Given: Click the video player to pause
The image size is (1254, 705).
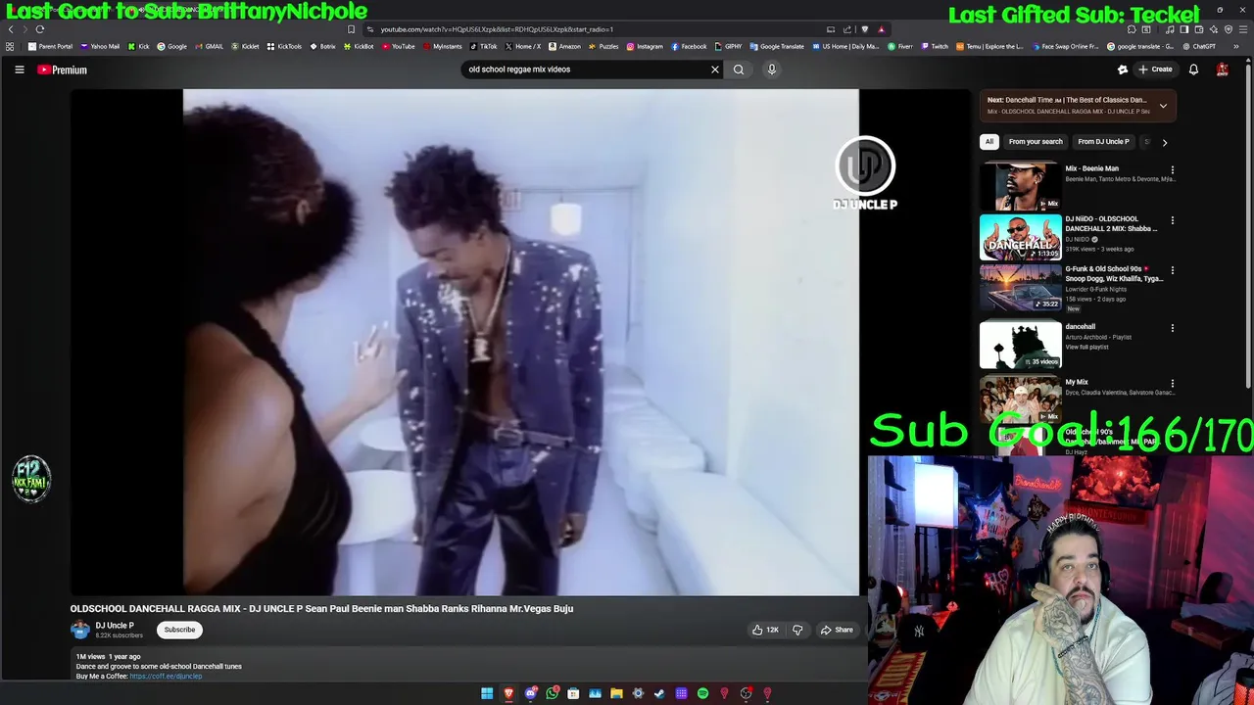Looking at the screenshot, I should (x=520, y=342).
